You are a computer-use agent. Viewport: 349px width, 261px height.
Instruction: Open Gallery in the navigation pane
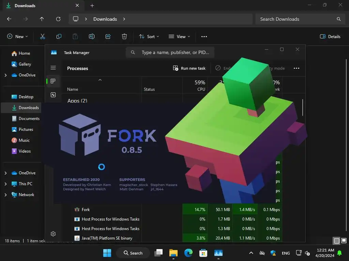(x=21, y=64)
